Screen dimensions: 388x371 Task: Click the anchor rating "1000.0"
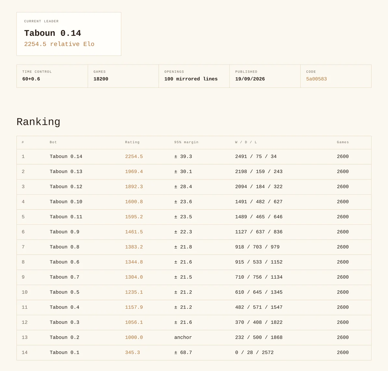pos(134,337)
